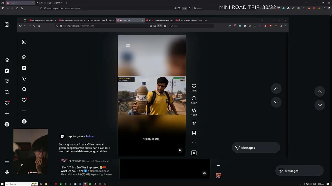Like the seputargame reel with the heart icon
The image size is (332, 186).
pos(194,86)
